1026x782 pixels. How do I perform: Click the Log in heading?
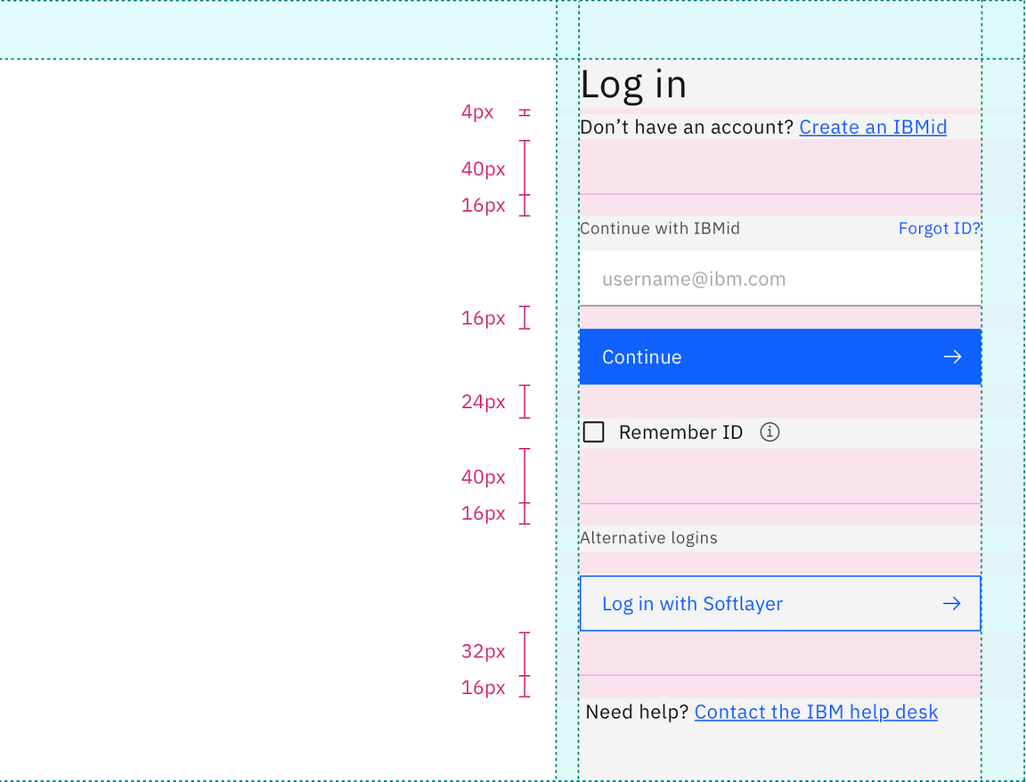(x=632, y=85)
